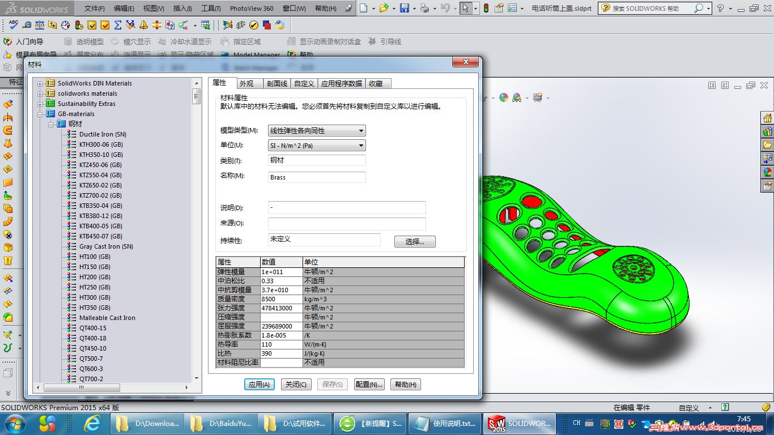
Task: Click the design table icon with green check
Action: pyautogui.click(x=206, y=25)
